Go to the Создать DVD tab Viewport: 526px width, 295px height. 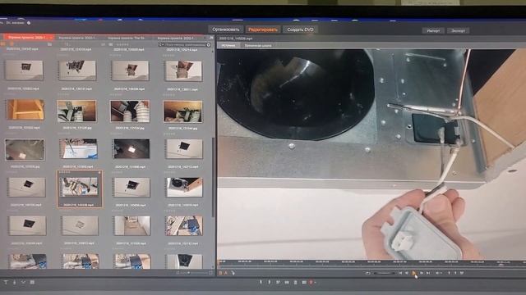click(x=300, y=29)
